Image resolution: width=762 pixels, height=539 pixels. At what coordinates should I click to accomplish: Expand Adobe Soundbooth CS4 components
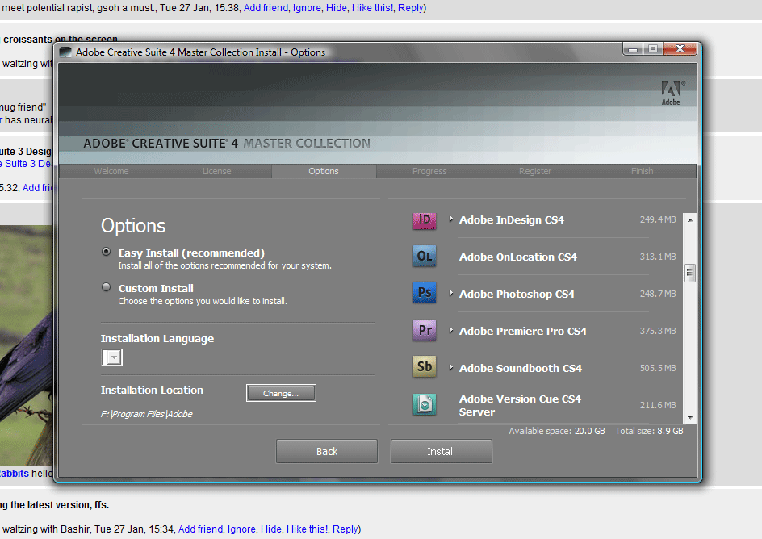(451, 368)
